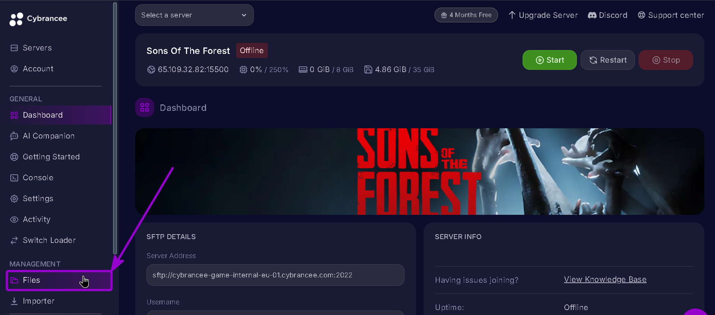Click the CPU usage chip icon
The height and width of the screenshot is (315, 715).
[243, 69]
